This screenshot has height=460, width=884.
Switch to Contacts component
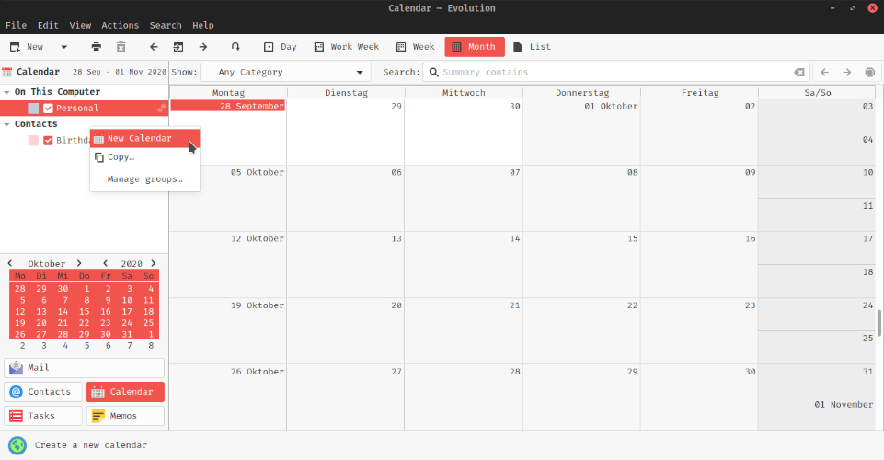43,392
